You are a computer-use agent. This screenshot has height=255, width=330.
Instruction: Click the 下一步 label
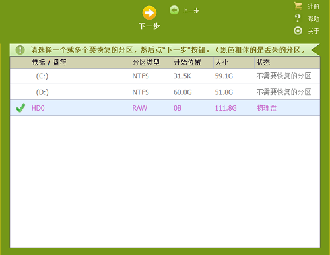click(149, 26)
